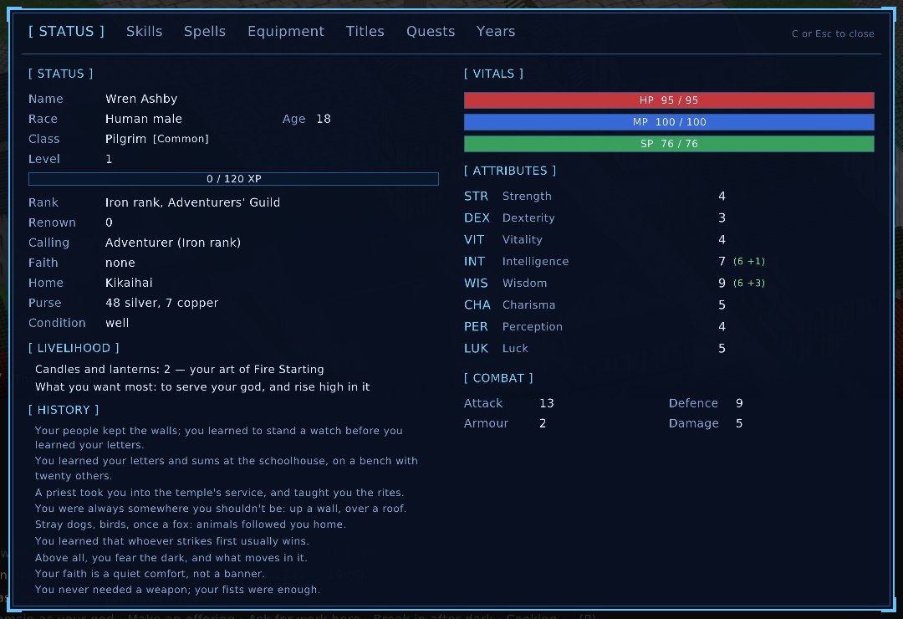Click the DEX Dexterity attribute row
Screen dimensions: 903x619
pos(594,217)
